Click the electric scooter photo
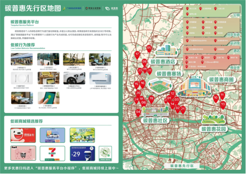Viewport: 246px width, 174px height. click(100, 60)
